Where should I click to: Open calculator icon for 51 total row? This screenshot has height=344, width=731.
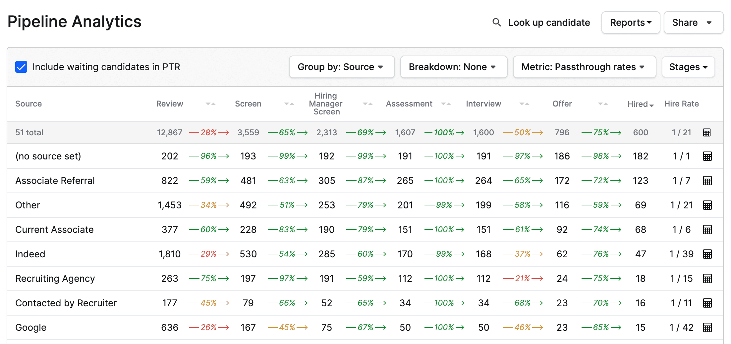707,133
